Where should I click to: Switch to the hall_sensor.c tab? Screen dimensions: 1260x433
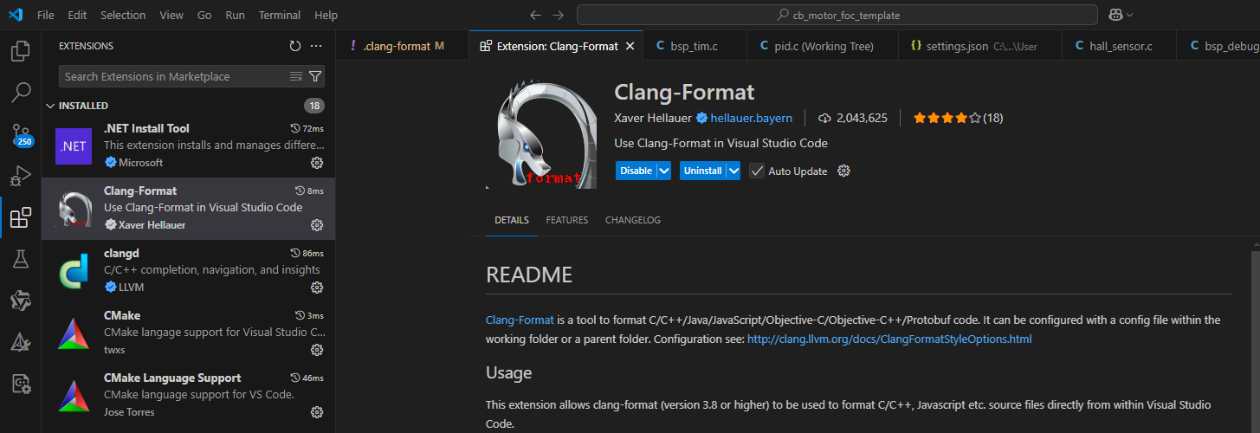click(1120, 46)
